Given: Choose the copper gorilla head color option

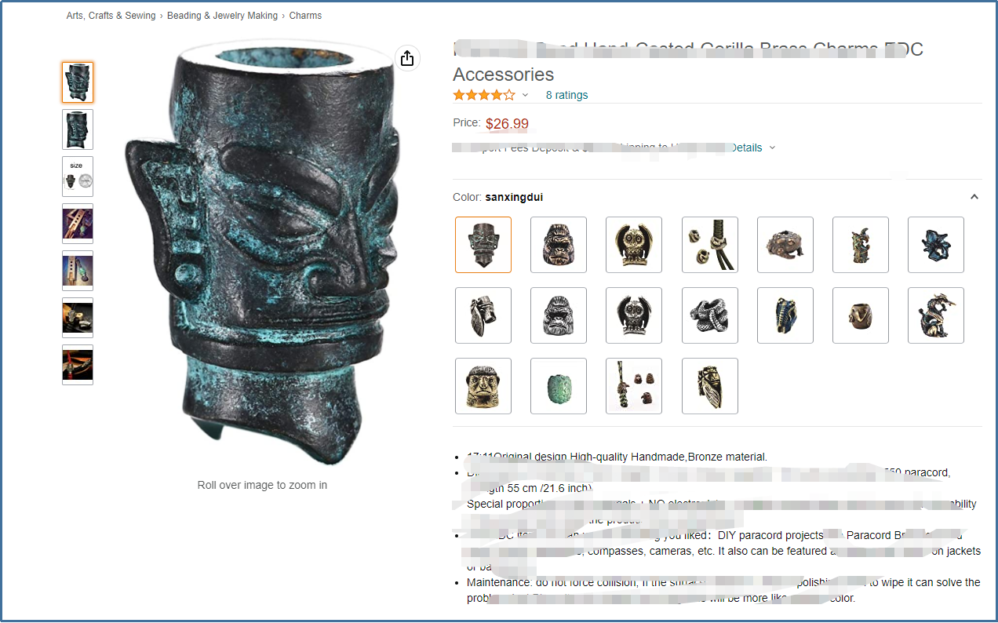Looking at the screenshot, I should (x=559, y=245).
